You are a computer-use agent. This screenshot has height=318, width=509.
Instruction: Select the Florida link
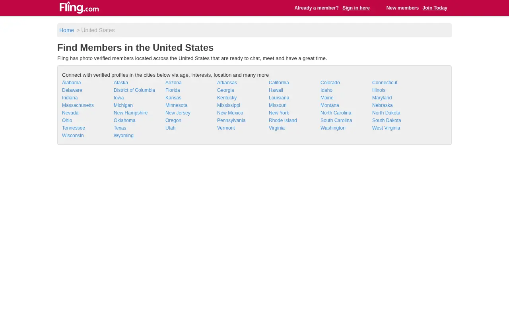(173, 90)
